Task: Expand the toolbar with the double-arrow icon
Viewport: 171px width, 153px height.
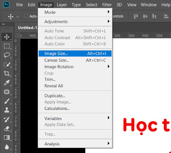Action: click(x=3, y=24)
